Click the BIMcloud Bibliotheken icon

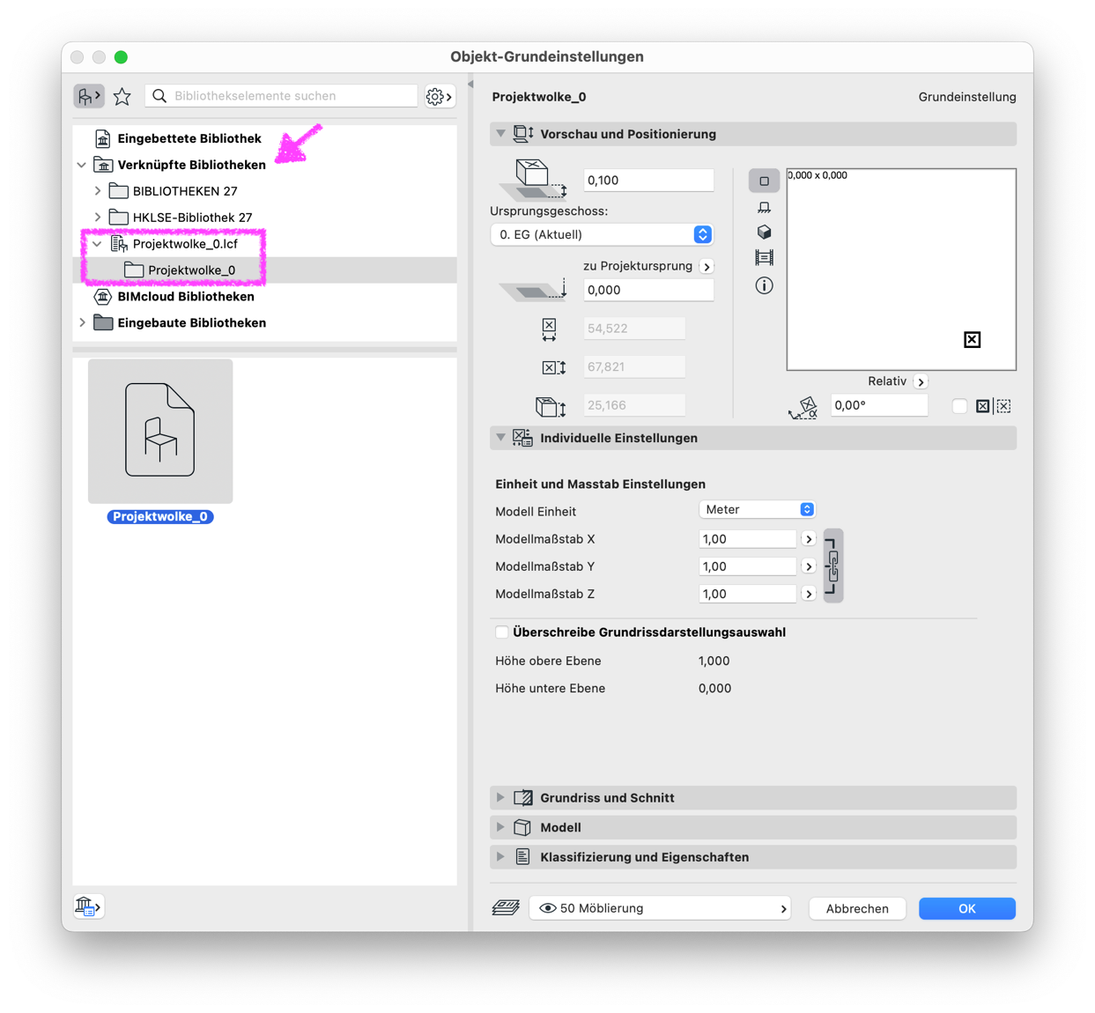[x=103, y=297]
